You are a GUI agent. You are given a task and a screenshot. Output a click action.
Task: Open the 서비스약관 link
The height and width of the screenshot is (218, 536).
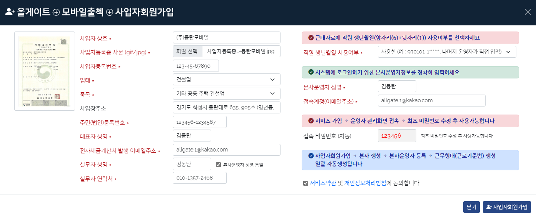pyautogui.click(x=322, y=183)
